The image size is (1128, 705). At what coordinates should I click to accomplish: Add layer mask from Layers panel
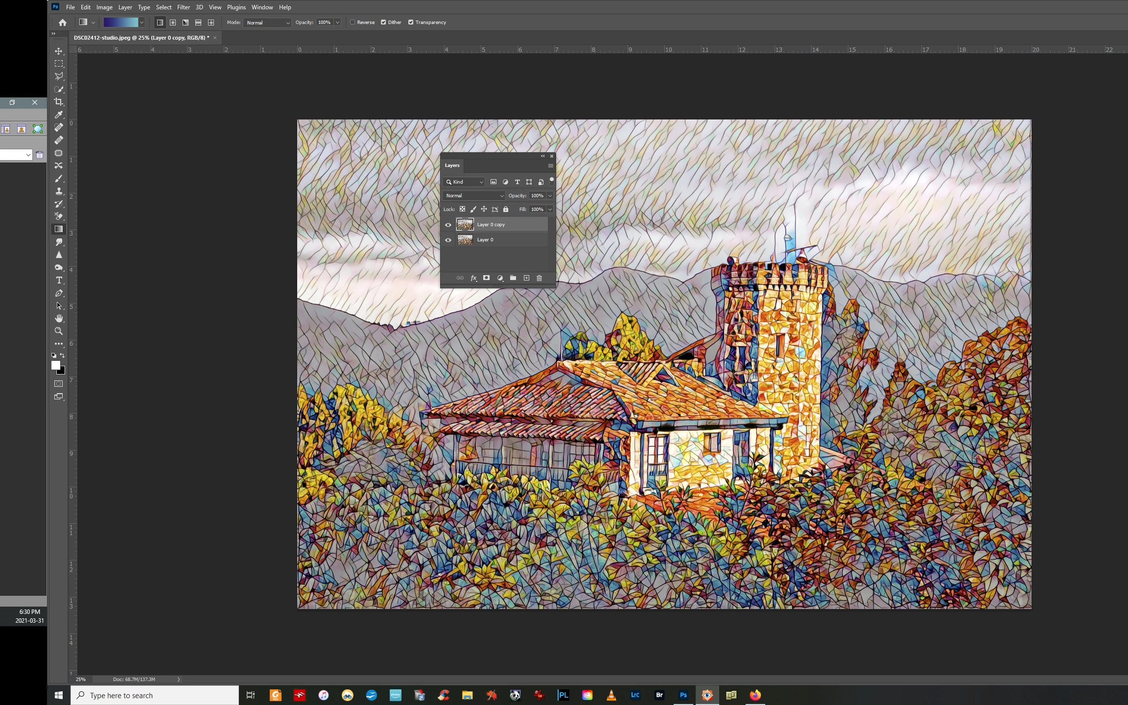486,278
